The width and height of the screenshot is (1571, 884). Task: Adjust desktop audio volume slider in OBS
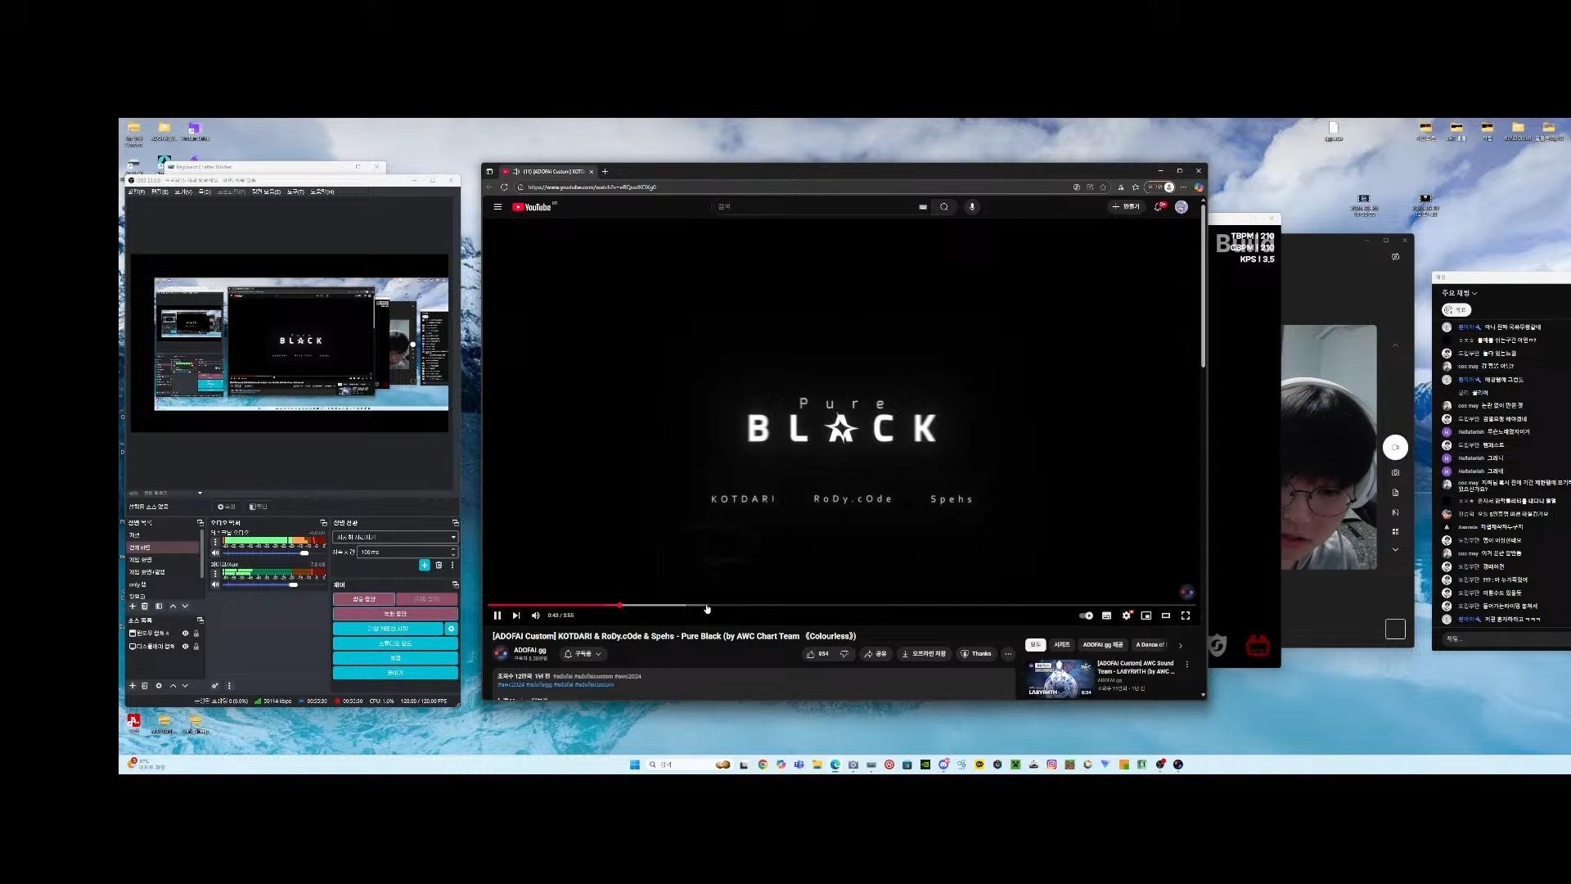(x=274, y=553)
